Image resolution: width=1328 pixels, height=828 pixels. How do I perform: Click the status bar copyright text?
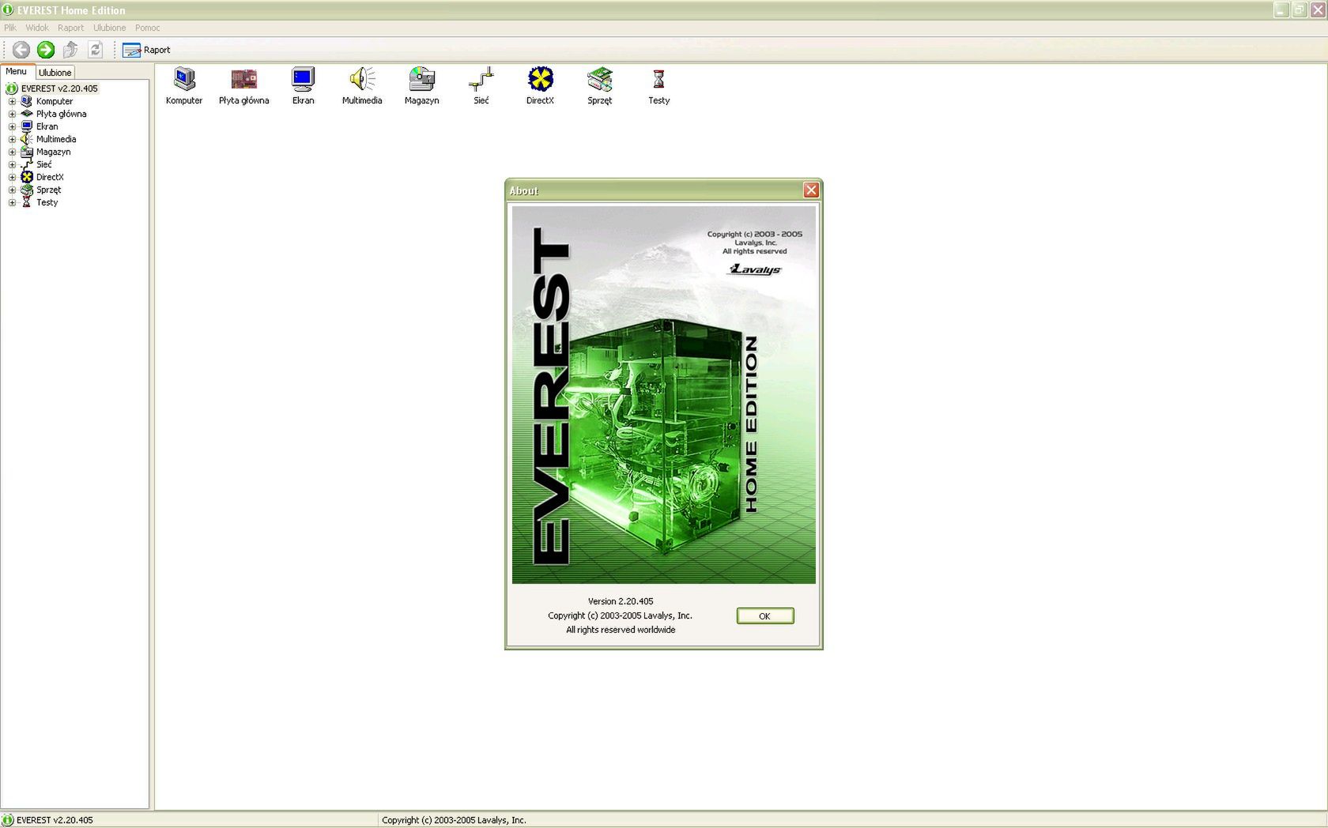tap(454, 820)
